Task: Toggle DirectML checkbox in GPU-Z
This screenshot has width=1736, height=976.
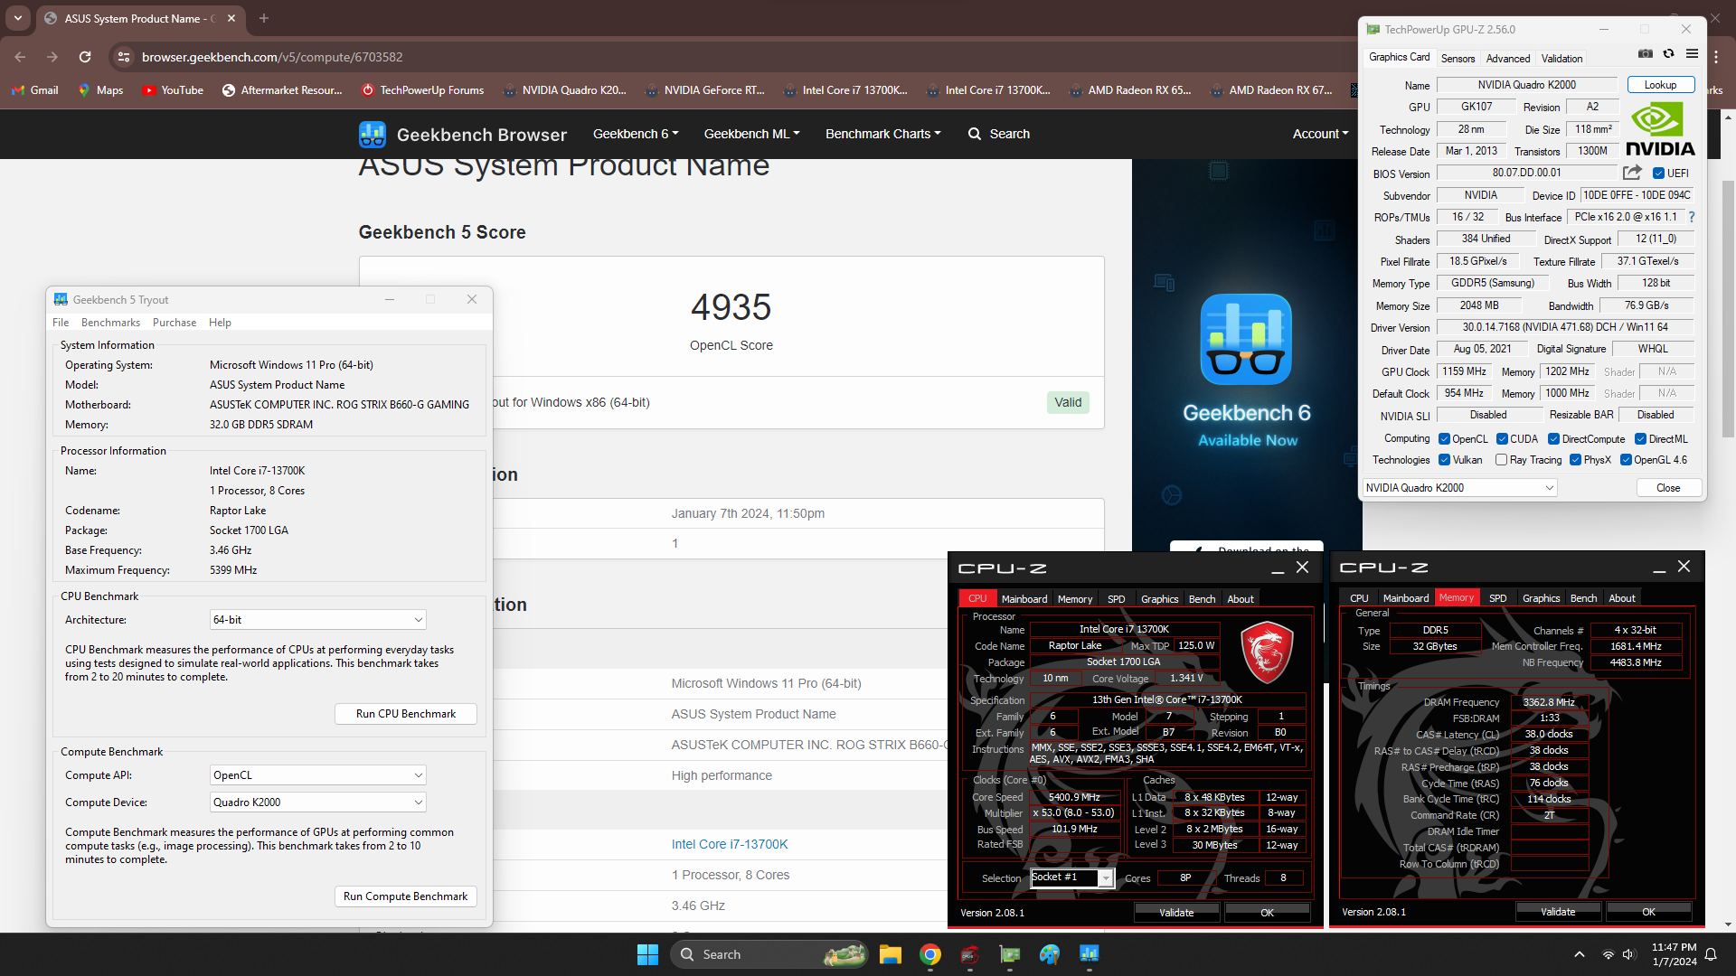Action: click(x=1640, y=439)
